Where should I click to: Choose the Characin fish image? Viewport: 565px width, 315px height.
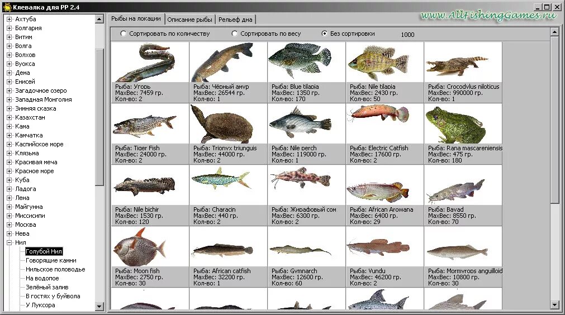click(x=228, y=185)
